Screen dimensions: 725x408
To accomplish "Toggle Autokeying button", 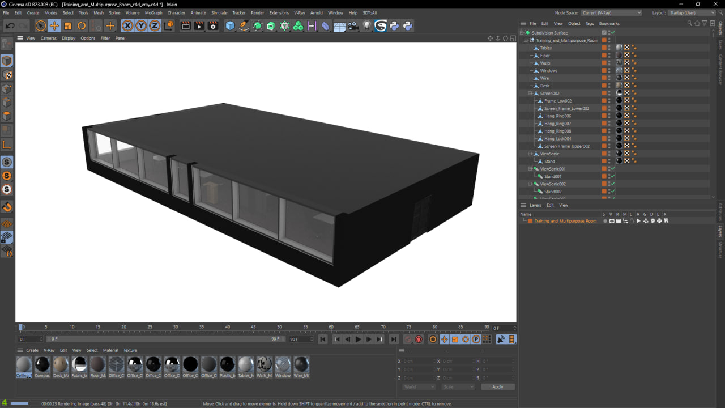I will pos(419,339).
